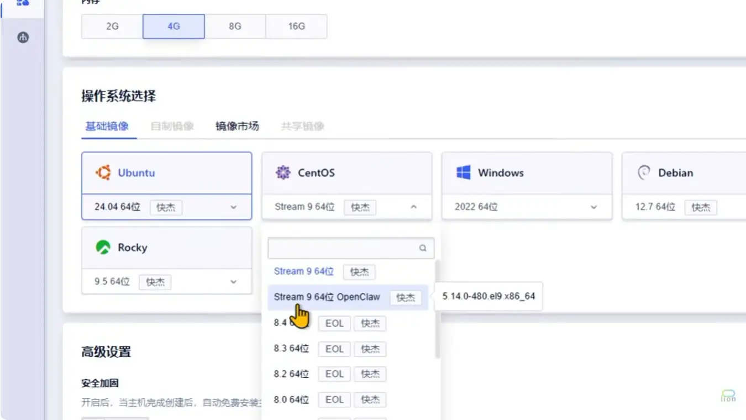Switch to the 镜像市场 tab
The height and width of the screenshot is (420, 746).
[x=237, y=126]
